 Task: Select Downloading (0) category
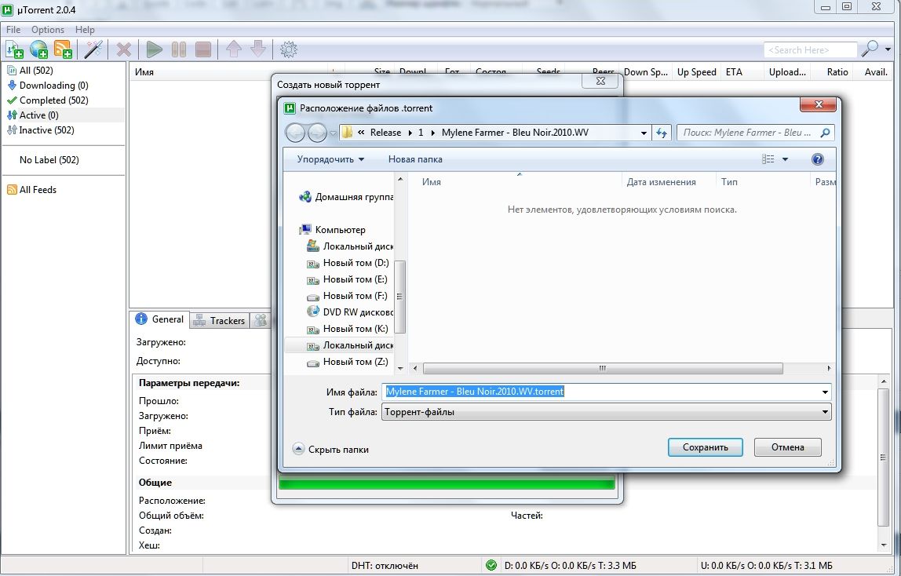click(x=54, y=86)
